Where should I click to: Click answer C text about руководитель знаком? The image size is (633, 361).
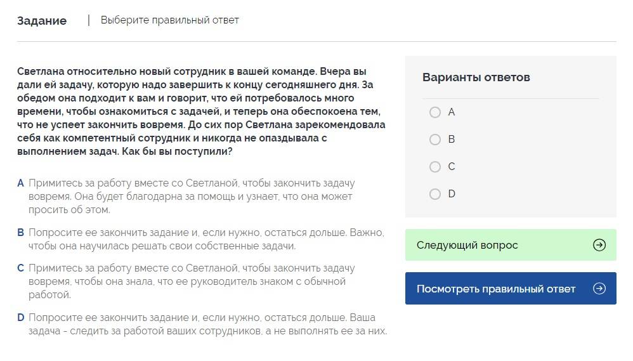[x=190, y=281]
